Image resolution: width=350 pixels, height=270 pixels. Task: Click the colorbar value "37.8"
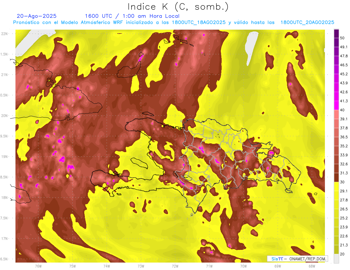344,128
